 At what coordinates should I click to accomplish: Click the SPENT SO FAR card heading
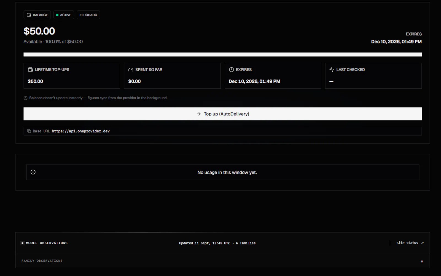(x=149, y=70)
